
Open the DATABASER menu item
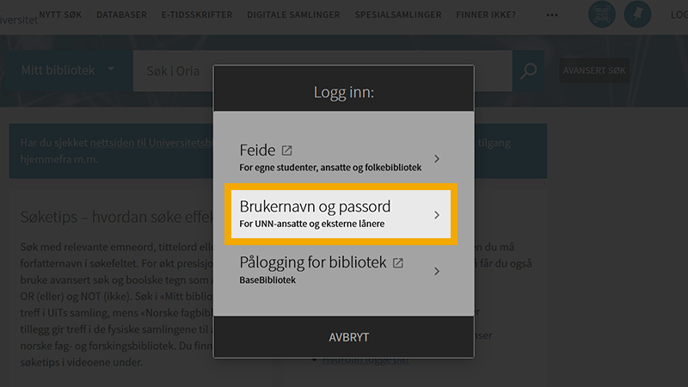(121, 15)
